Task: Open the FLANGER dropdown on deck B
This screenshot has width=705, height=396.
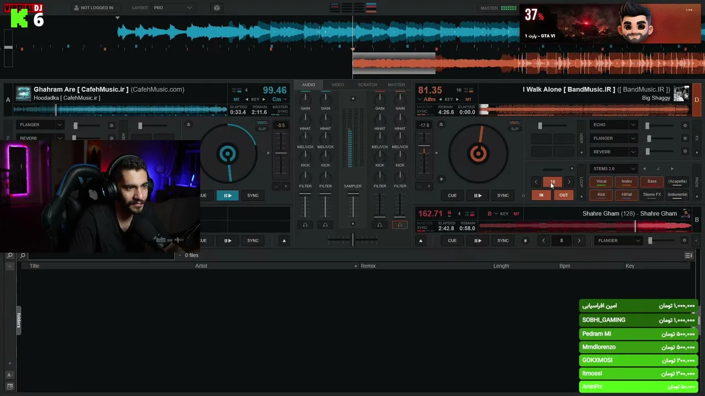Action: 619,240
